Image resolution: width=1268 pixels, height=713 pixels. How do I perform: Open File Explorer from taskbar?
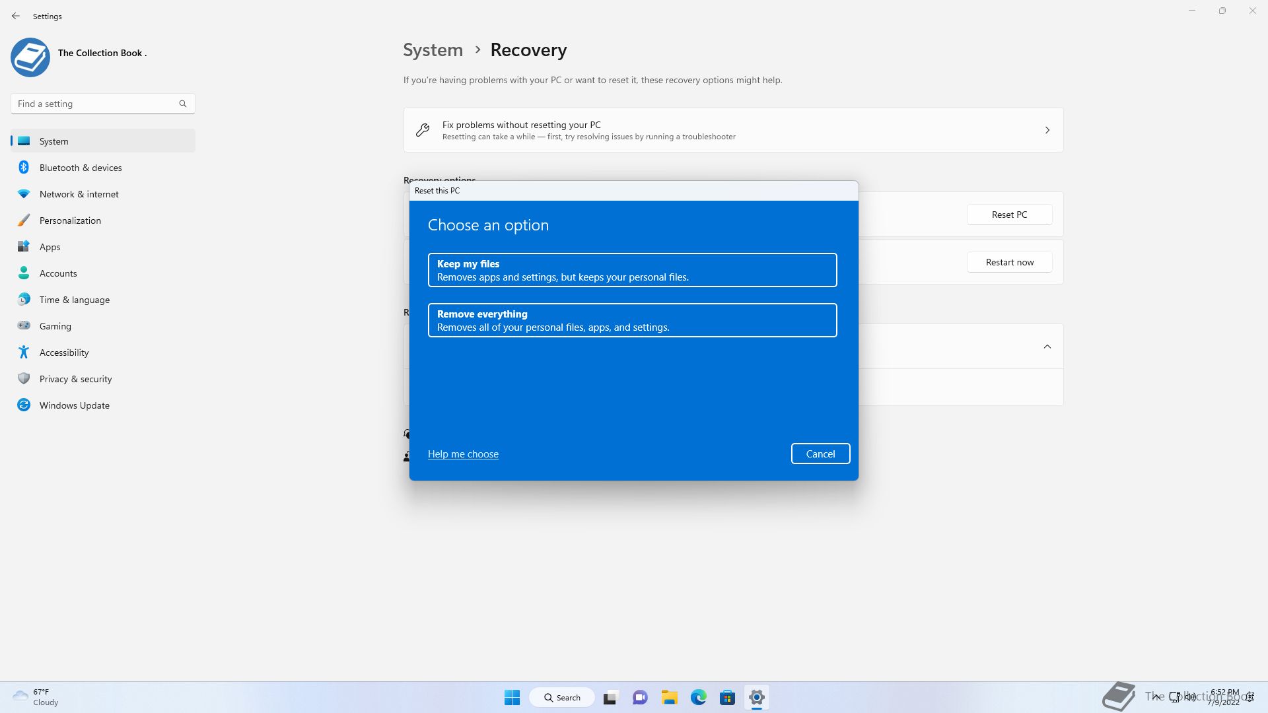point(669,697)
